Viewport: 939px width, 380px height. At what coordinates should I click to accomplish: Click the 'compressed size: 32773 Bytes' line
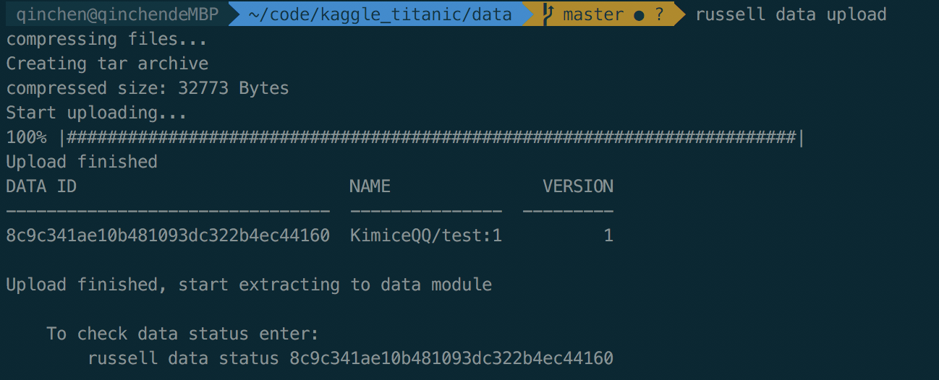(148, 89)
